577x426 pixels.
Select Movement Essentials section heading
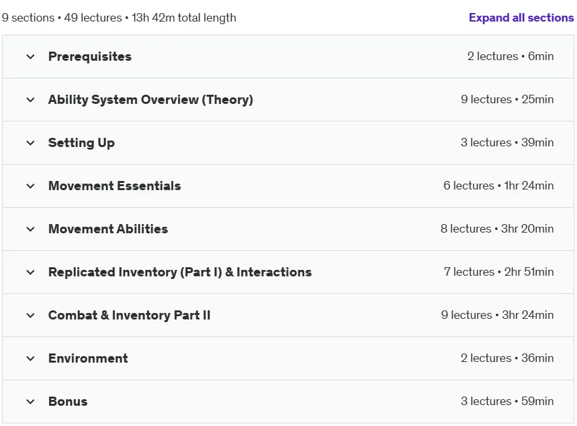coord(114,186)
